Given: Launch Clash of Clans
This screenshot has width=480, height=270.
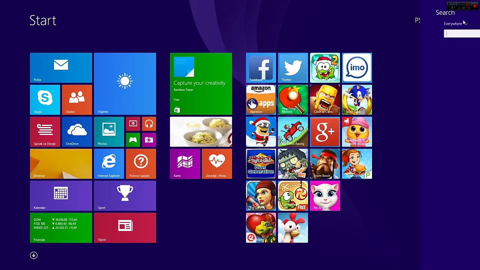Looking at the screenshot, I should pos(325,100).
